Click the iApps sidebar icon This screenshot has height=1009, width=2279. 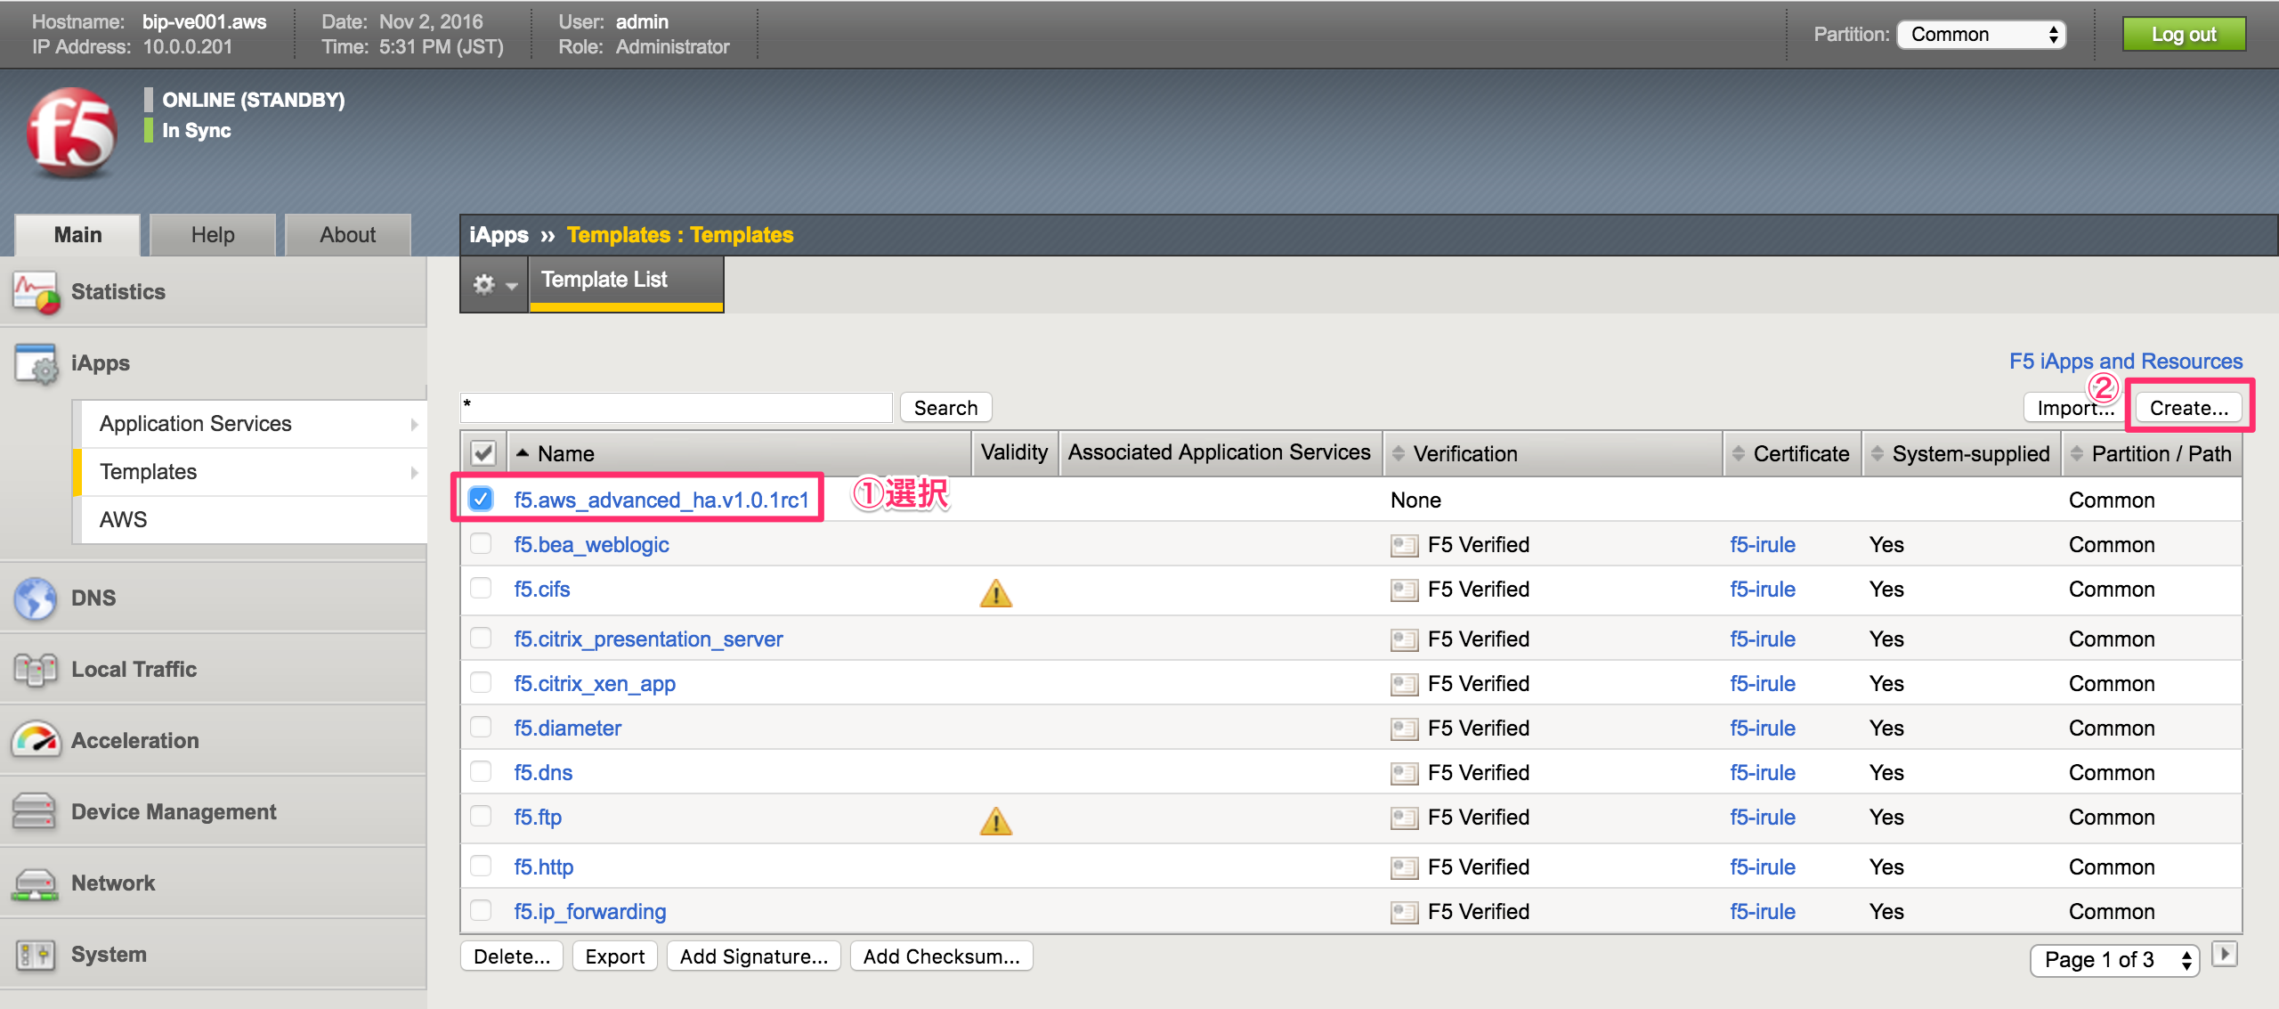[36, 363]
